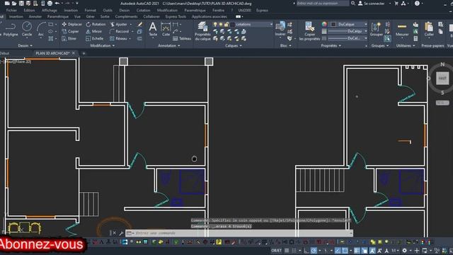
Task: Click the Grouper tool
Action: tap(376, 29)
